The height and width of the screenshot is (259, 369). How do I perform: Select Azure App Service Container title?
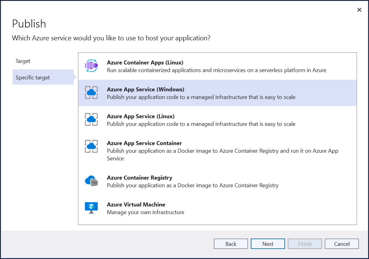coord(144,143)
